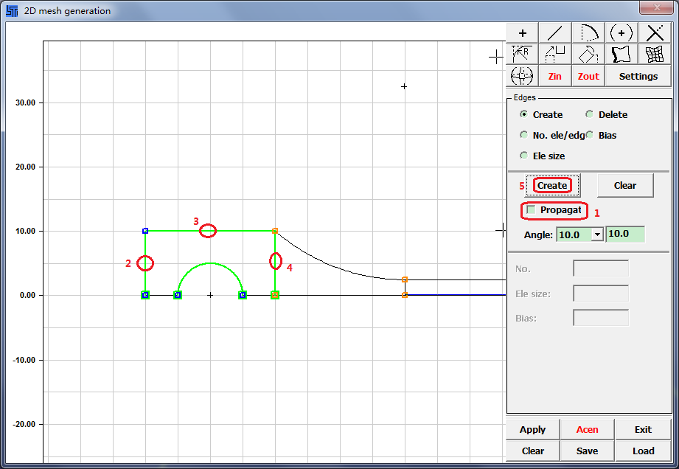
Task: Click the Zin zoom-in button
Action: click(x=555, y=76)
